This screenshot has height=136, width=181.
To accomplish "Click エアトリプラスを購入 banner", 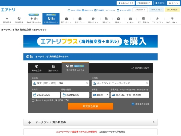I will coord(91,41).
